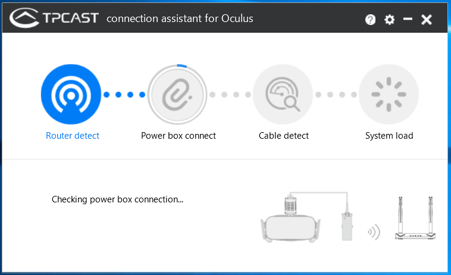
Task: Click the Cable detect radar icon
Action: (x=283, y=95)
